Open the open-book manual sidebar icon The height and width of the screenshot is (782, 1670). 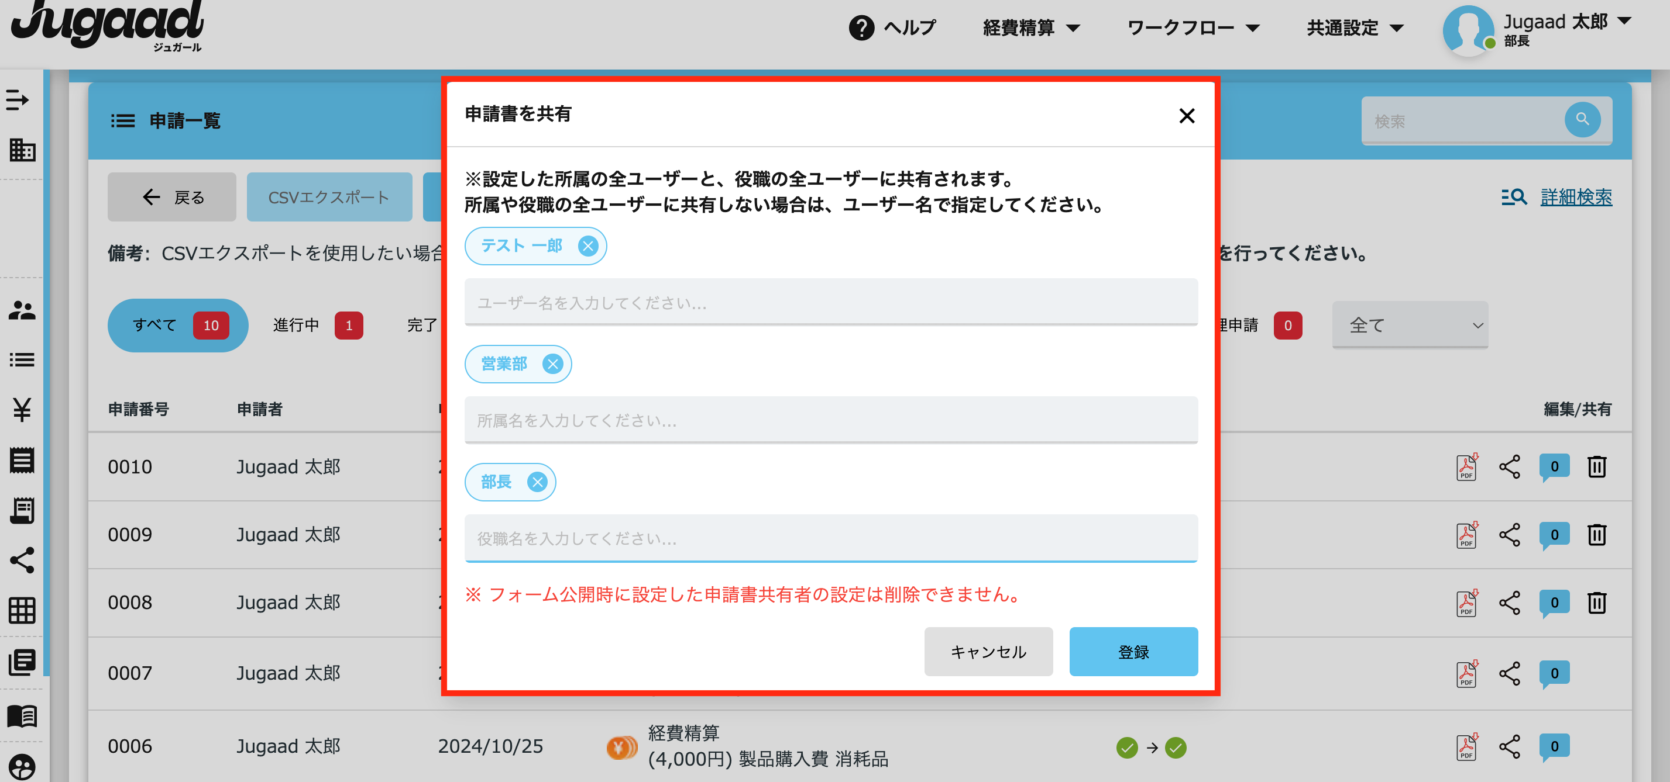click(x=22, y=716)
